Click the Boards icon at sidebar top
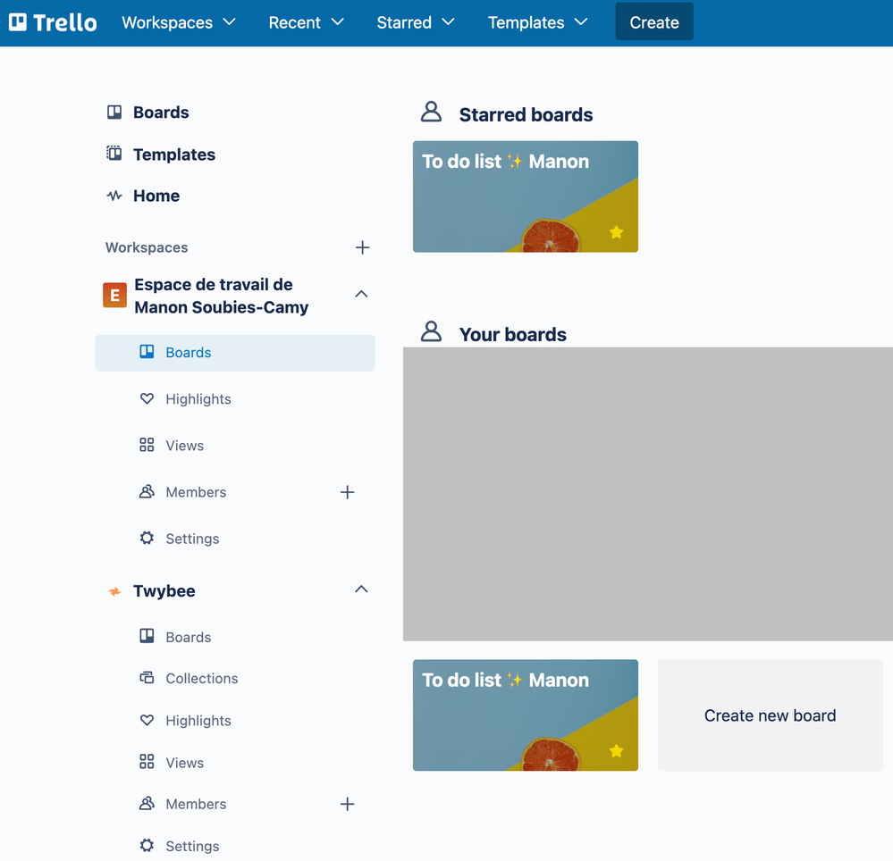The width and height of the screenshot is (893, 861). tap(114, 113)
